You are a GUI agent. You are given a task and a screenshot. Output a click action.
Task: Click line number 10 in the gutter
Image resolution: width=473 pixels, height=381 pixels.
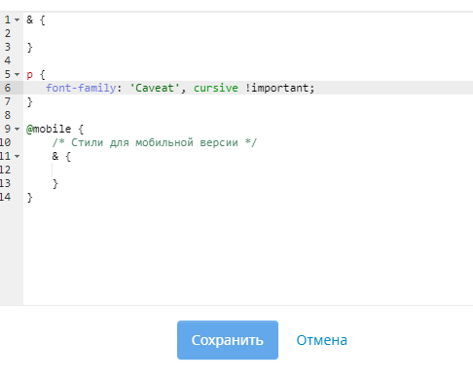pos(6,142)
